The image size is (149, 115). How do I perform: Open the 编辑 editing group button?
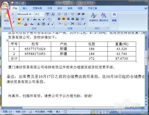[x=114, y=18]
